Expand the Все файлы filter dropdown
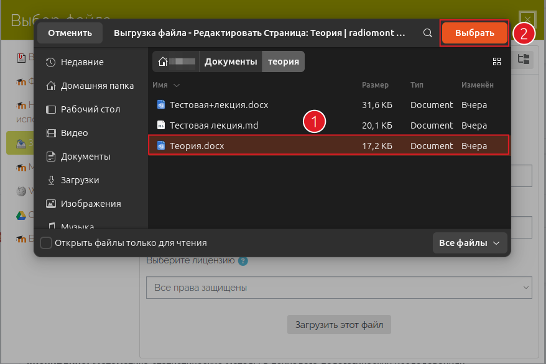 pyautogui.click(x=470, y=243)
